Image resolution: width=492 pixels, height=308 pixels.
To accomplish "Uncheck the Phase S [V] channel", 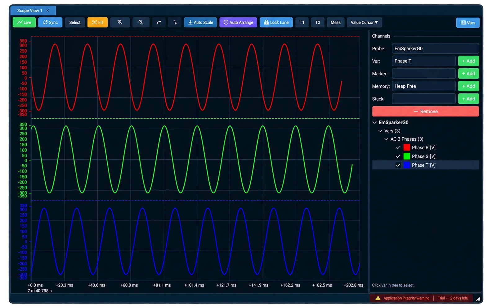I will tap(398, 156).
